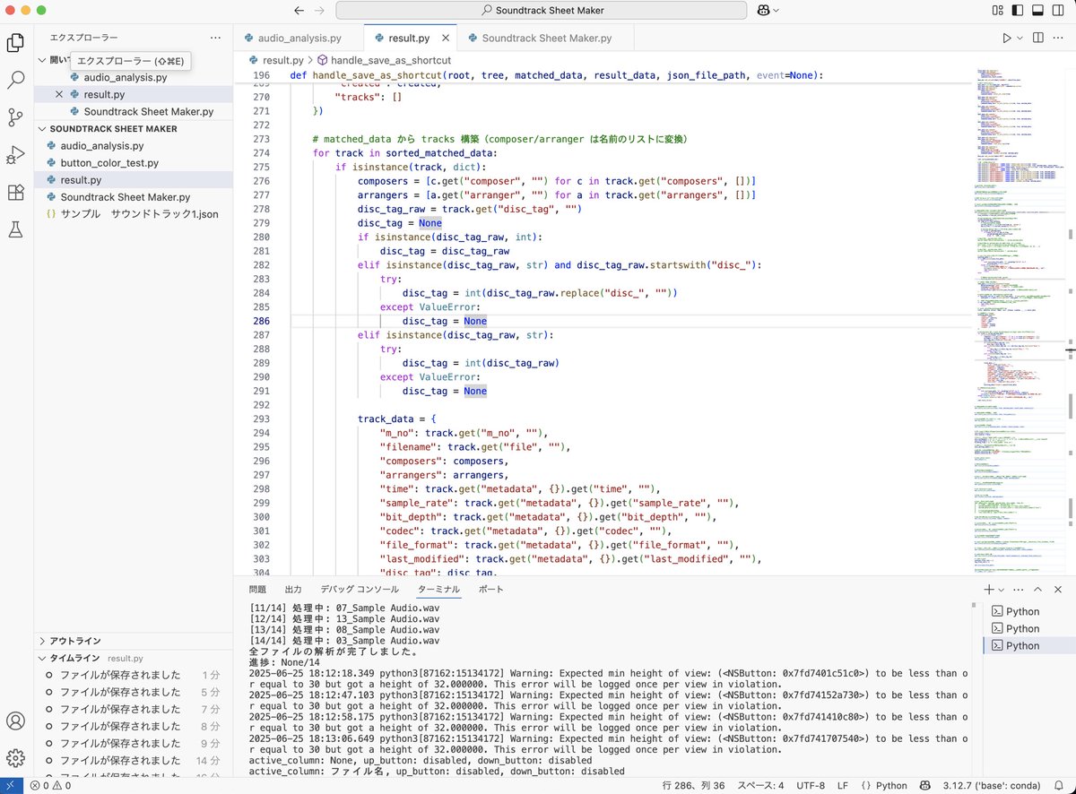1076x794 pixels.
Task: Show errors and warnings count in status bar
Action: click(51, 785)
